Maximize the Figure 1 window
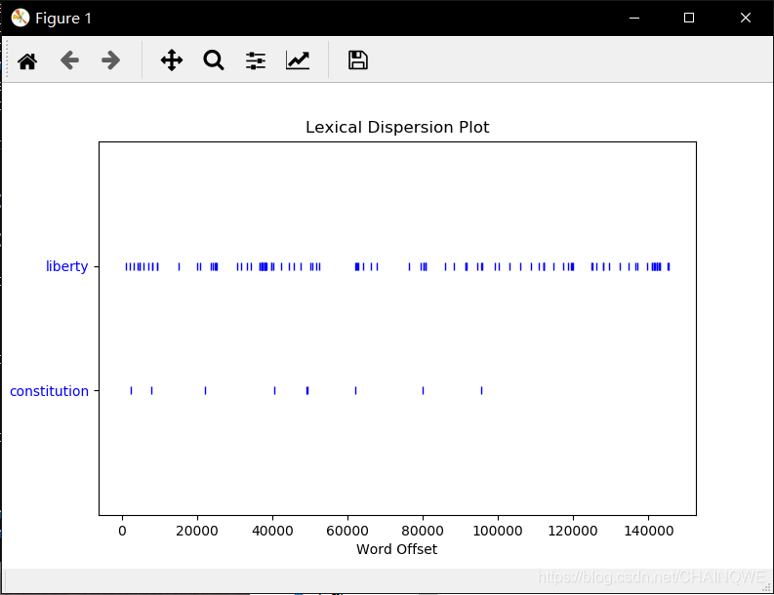This screenshot has width=774, height=595. 689,18
